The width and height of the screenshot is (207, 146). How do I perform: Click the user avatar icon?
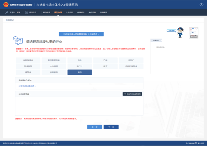point(7,12)
